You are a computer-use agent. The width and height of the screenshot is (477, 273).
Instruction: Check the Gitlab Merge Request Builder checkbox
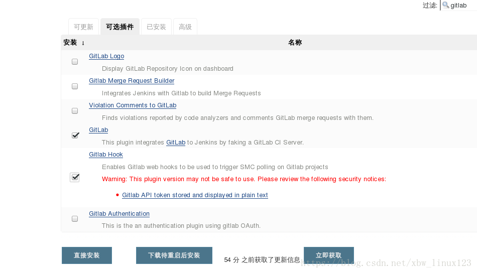pos(75,86)
